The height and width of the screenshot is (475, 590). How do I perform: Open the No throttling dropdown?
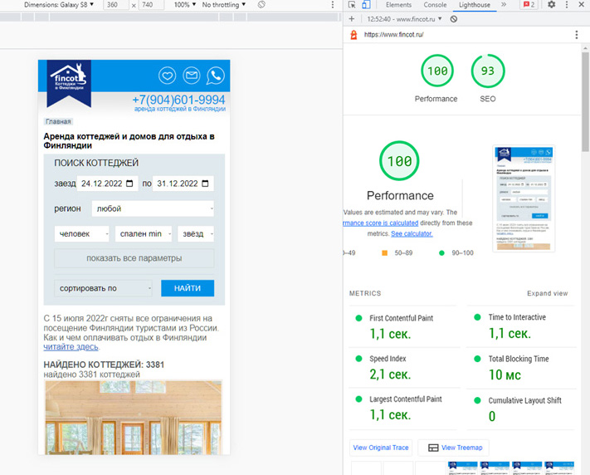click(224, 5)
